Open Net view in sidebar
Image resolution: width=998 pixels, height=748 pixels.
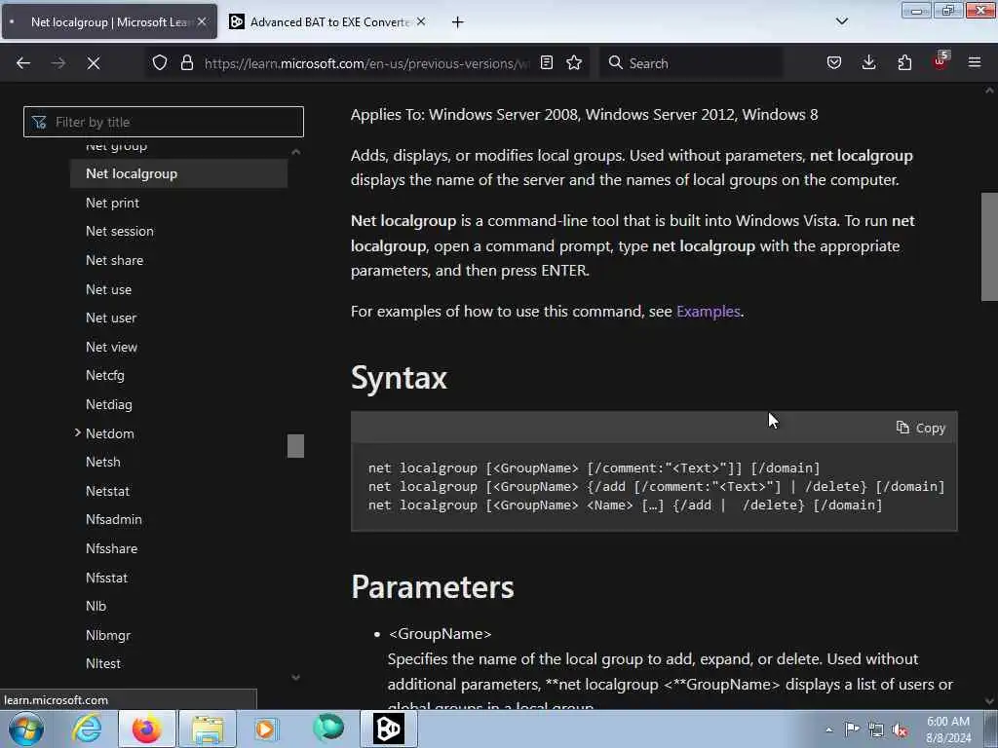(111, 348)
